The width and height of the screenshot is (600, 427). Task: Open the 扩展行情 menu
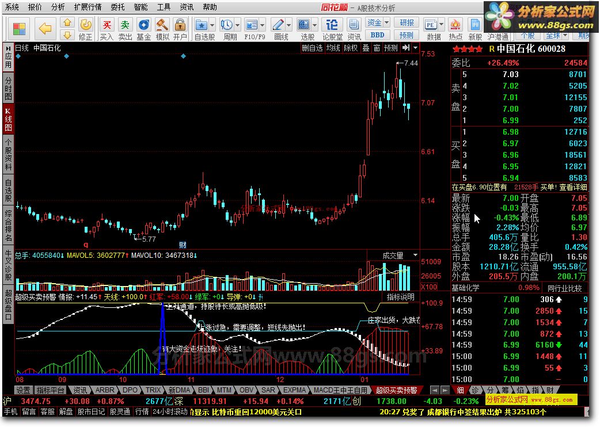(x=88, y=7)
